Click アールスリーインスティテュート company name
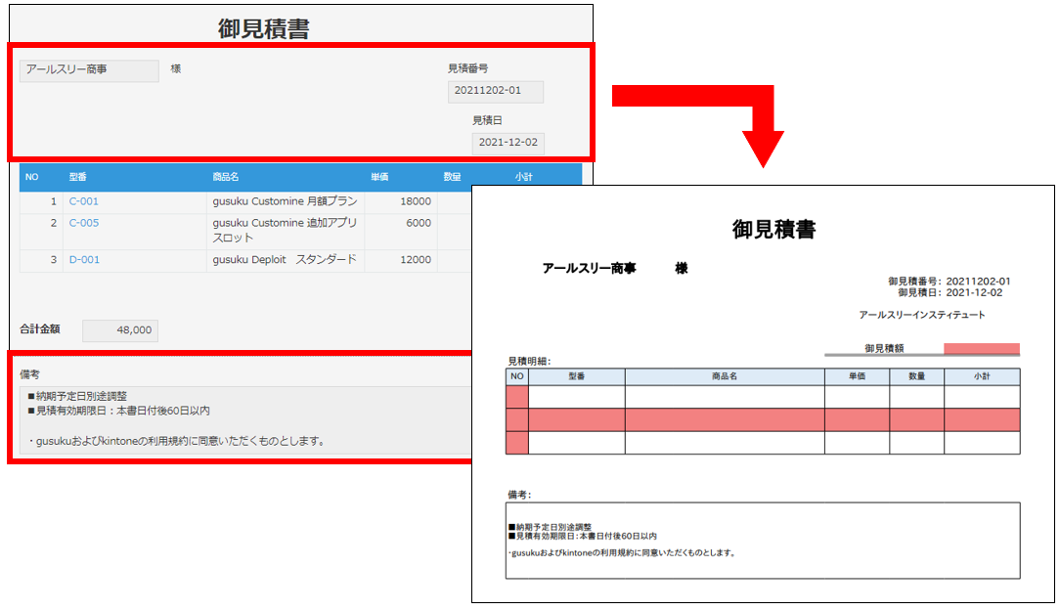Viewport: 1060px width, 610px height. [x=922, y=315]
